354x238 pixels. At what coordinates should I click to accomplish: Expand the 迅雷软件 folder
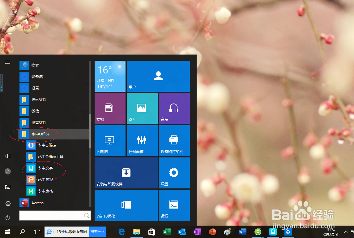(54, 123)
